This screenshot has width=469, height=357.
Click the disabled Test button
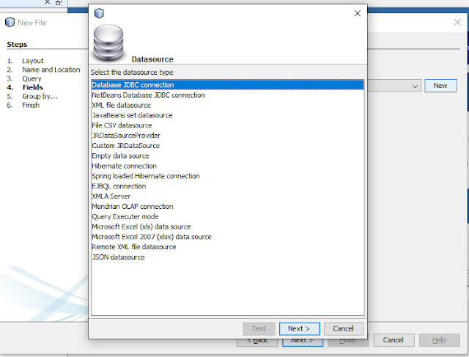pos(259,328)
